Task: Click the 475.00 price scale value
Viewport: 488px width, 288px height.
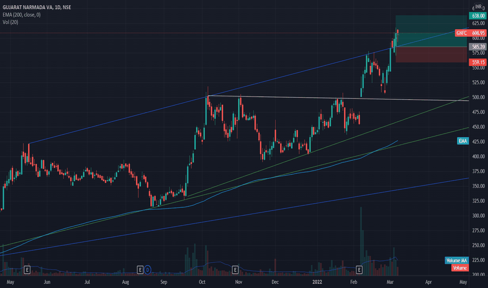Action: (479, 112)
